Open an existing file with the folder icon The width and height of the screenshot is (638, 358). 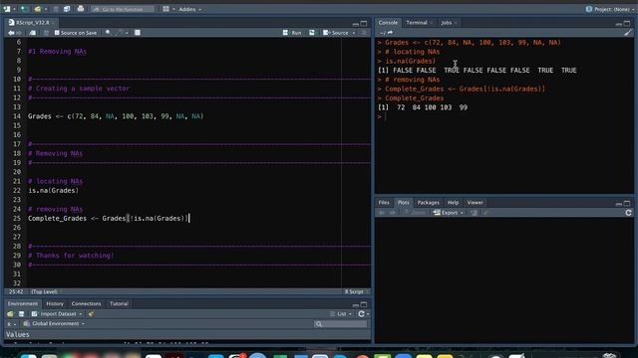pyautogui.click(x=38, y=9)
